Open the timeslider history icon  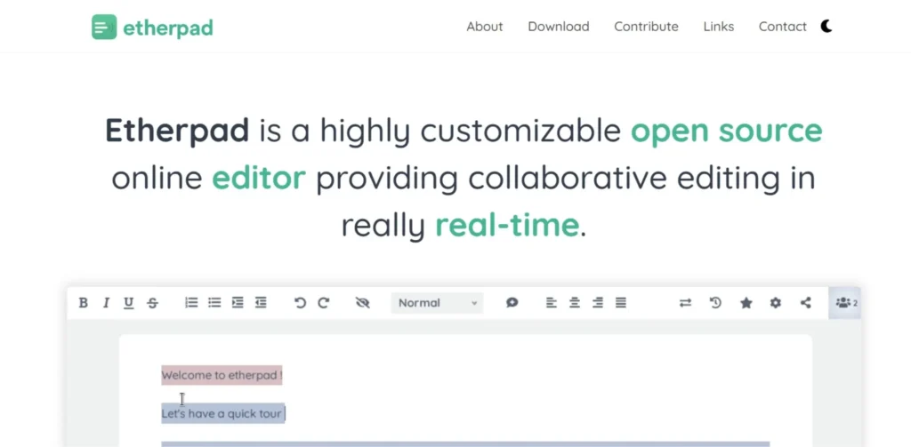coord(715,302)
